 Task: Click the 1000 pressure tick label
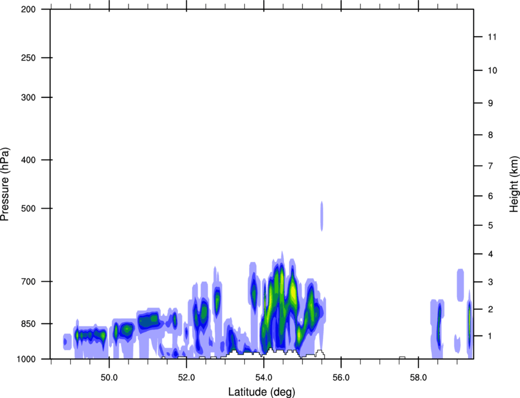(26, 359)
